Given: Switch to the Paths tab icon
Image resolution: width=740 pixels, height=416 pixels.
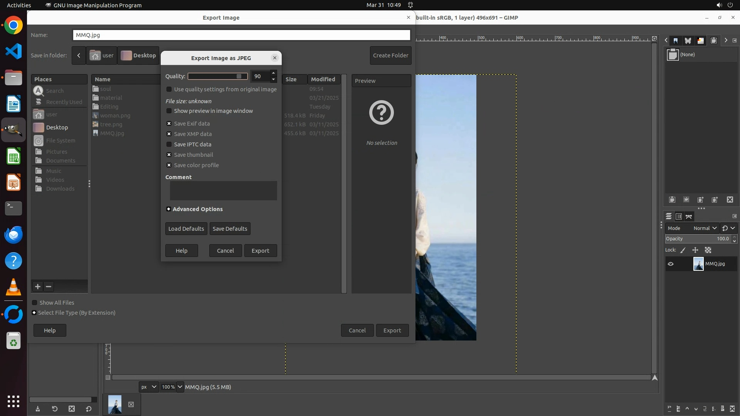Looking at the screenshot, I should 689,216.
